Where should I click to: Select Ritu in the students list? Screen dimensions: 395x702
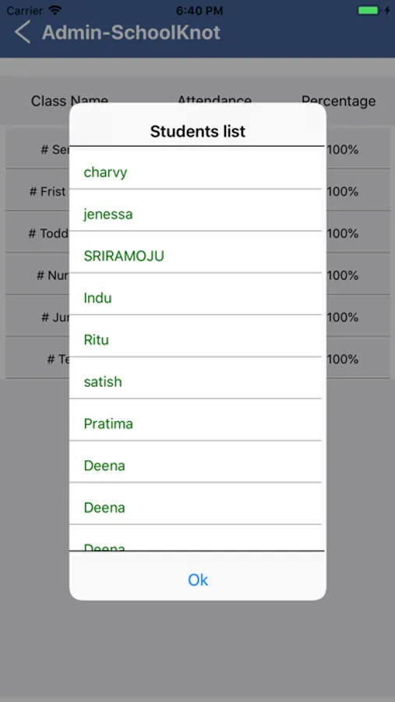point(196,340)
